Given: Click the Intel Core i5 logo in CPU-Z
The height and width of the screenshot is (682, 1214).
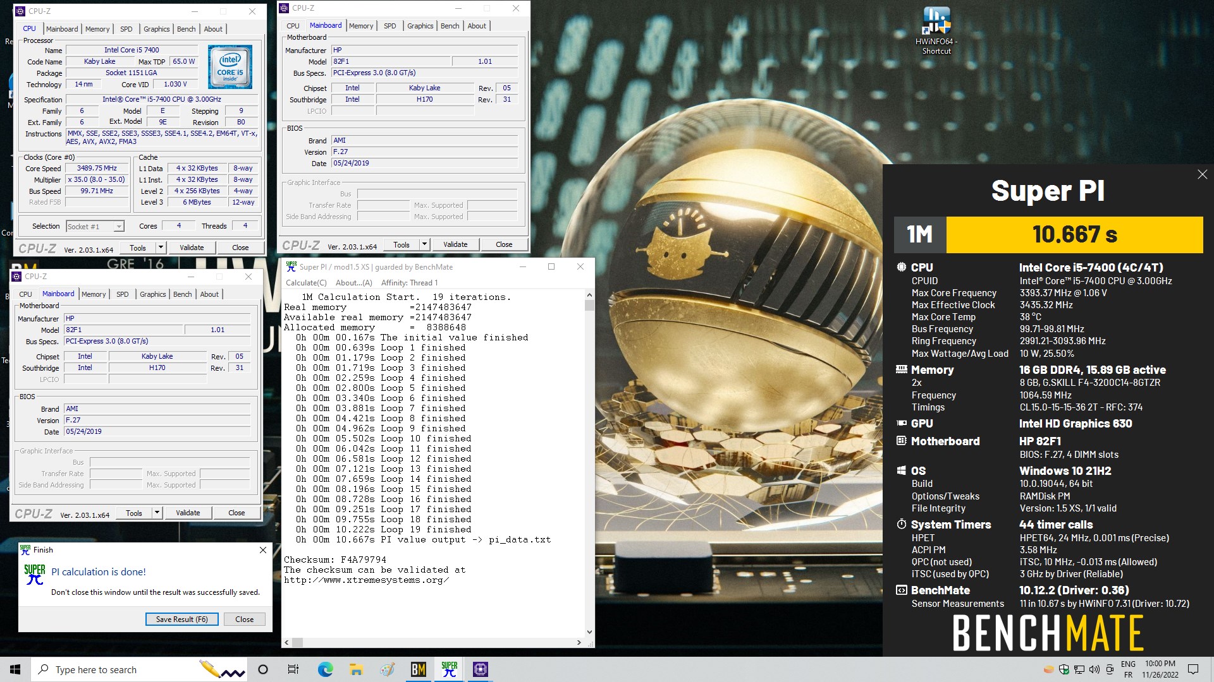Looking at the screenshot, I should point(230,67).
